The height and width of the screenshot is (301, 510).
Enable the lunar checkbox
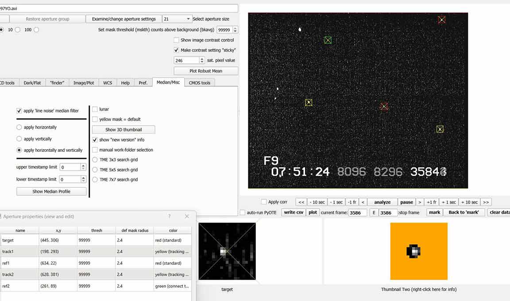(95, 109)
